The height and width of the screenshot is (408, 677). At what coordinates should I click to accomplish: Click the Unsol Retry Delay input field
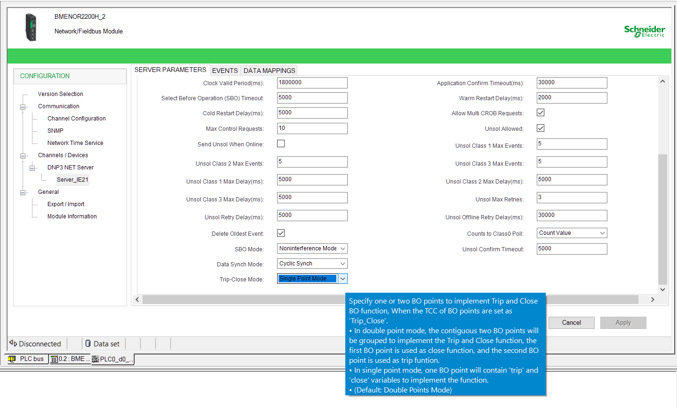(312, 216)
